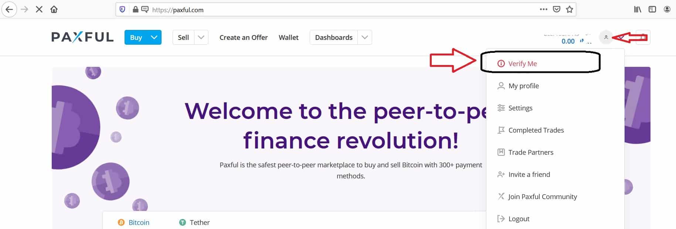Go to the Wallet page
Image resolution: width=676 pixels, height=229 pixels.
tap(288, 37)
